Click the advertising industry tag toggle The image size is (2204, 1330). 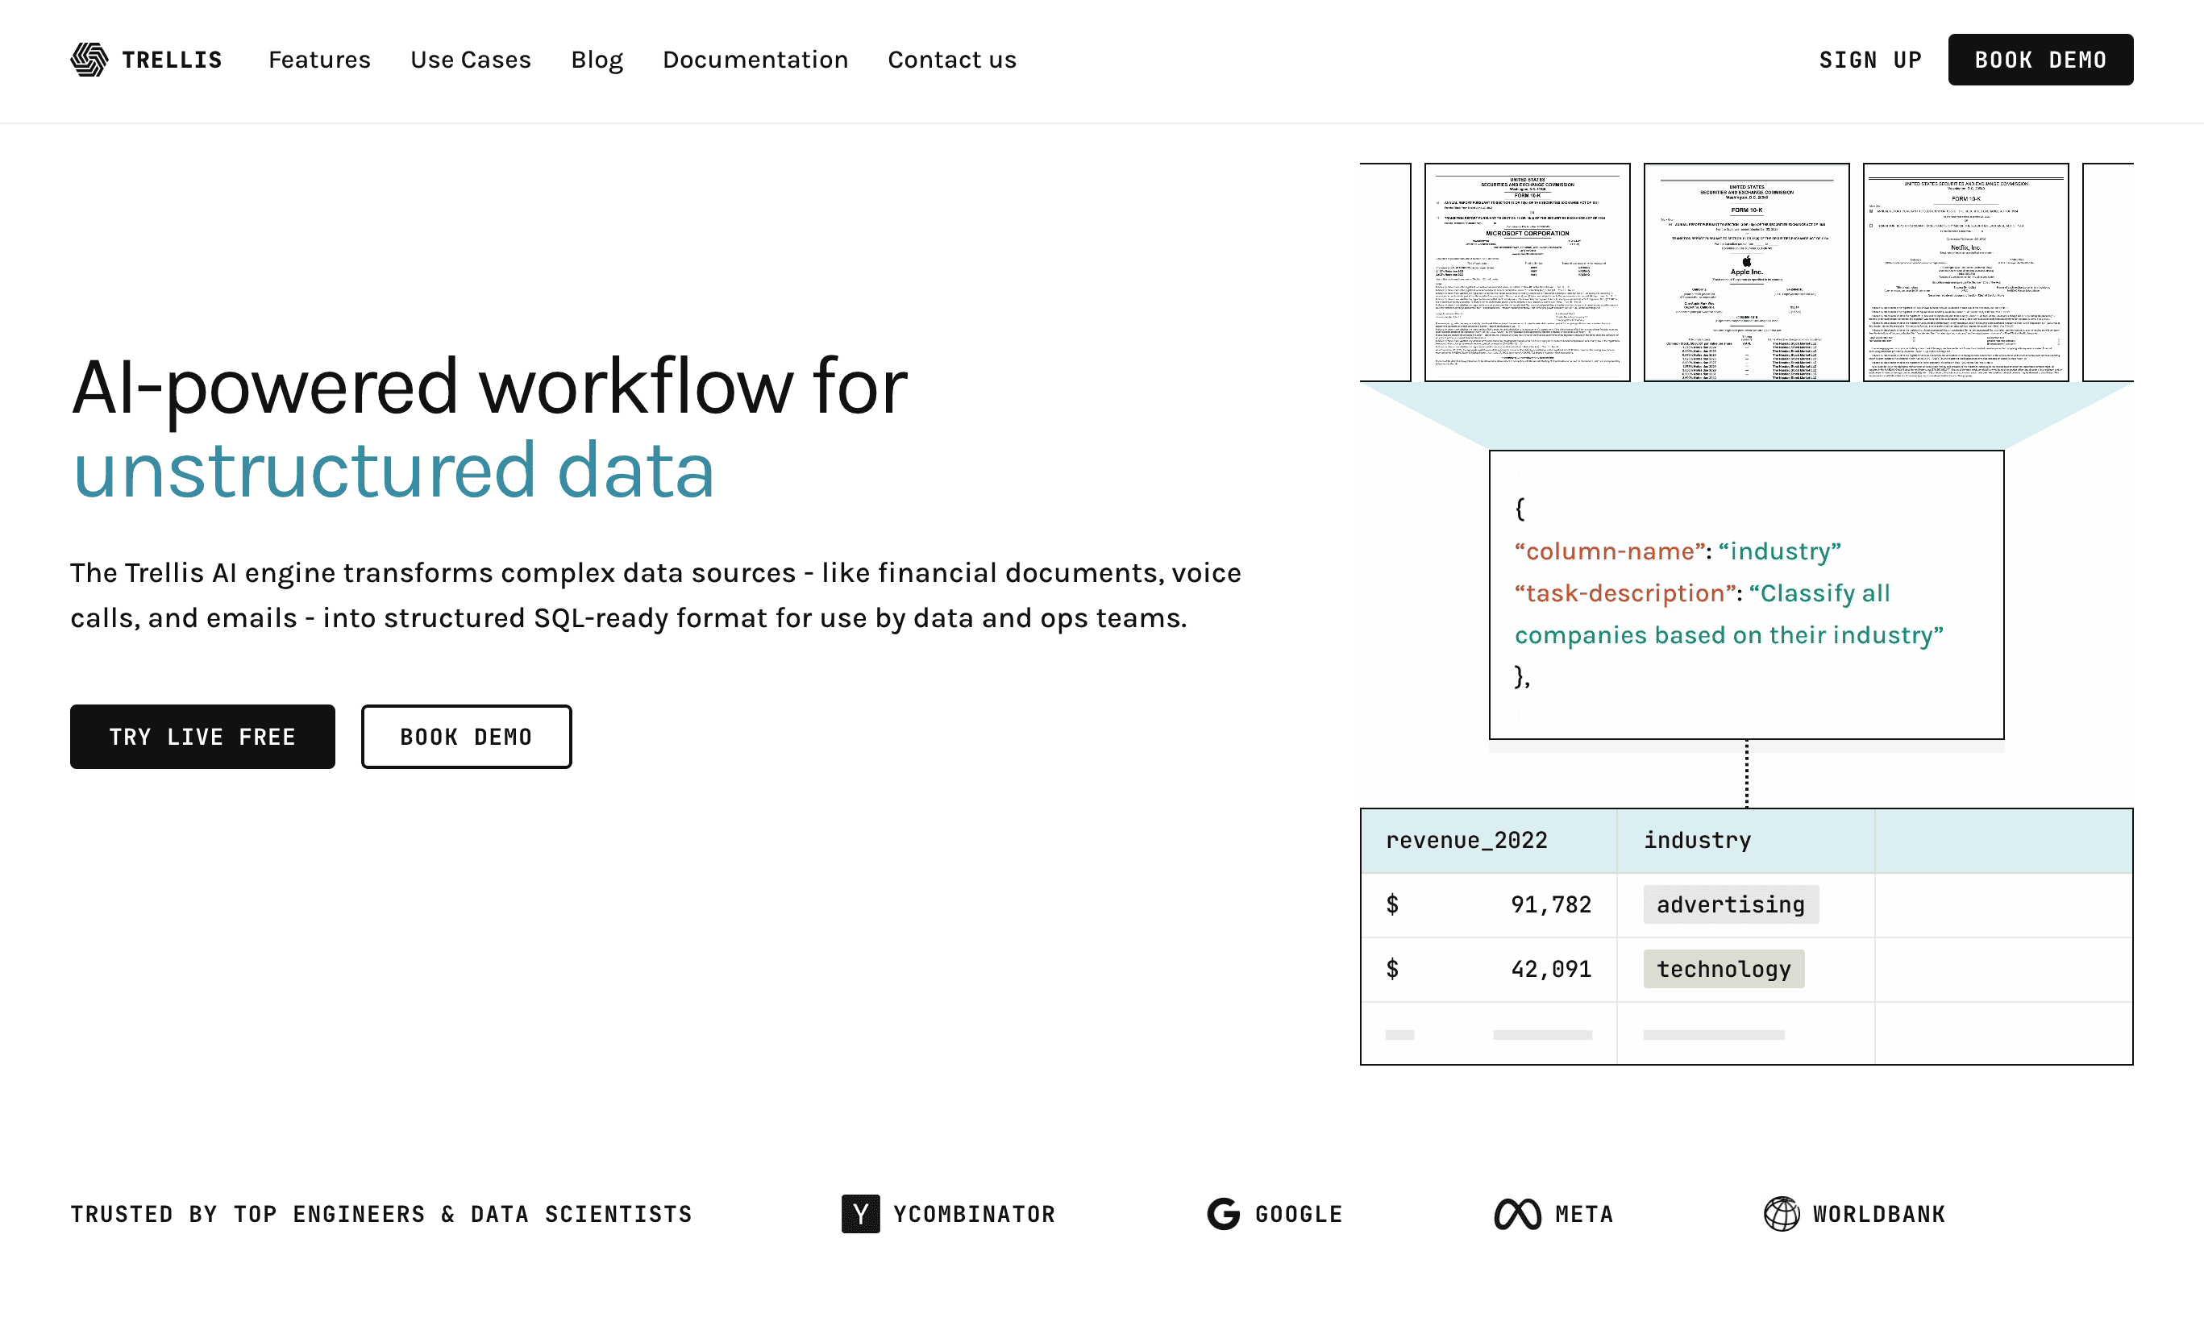point(1728,905)
